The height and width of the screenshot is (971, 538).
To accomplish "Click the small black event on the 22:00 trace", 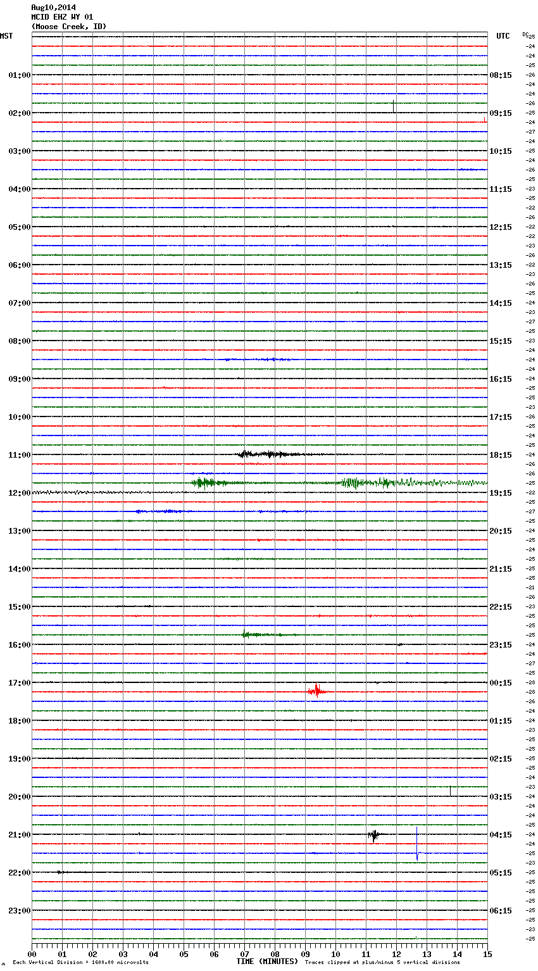I will click(x=61, y=872).
